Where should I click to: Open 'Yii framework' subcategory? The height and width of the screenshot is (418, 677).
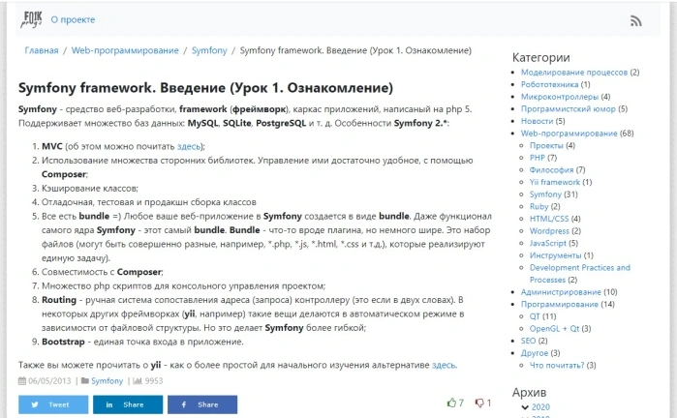pyautogui.click(x=555, y=182)
